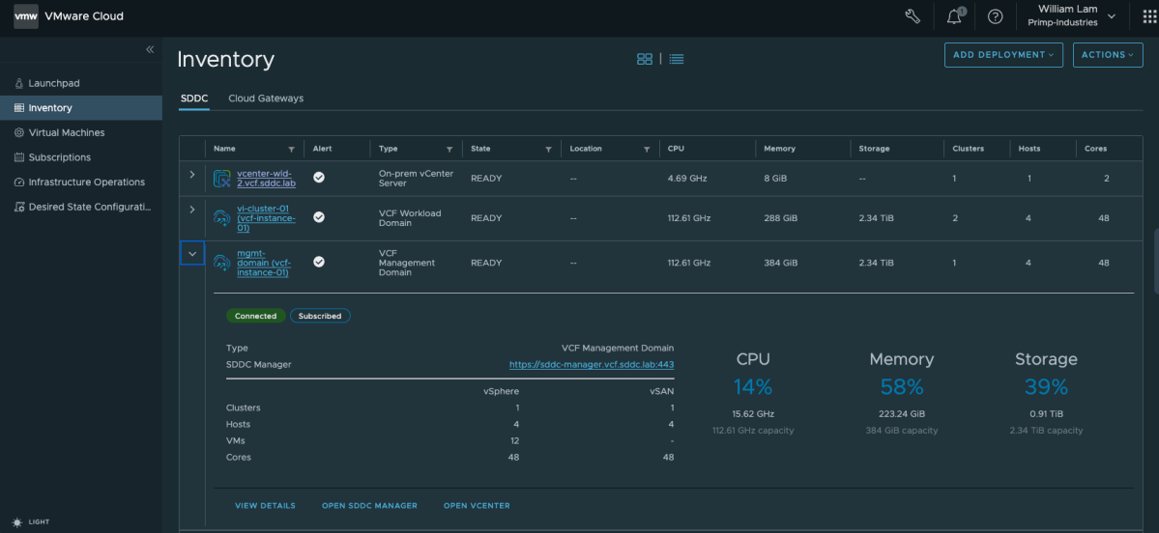1159x533 pixels.
Task: Click the Storage column header
Action: pos(874,149)
